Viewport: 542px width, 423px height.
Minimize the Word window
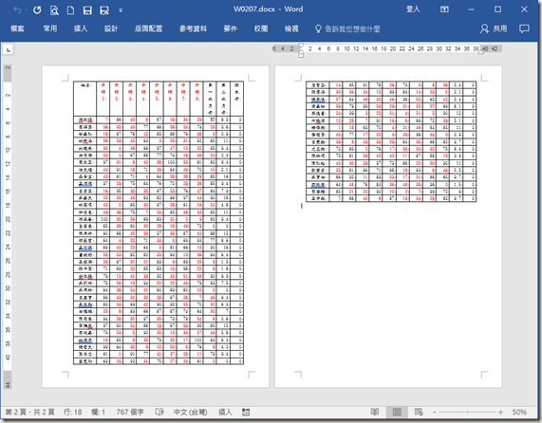point(471,9)
